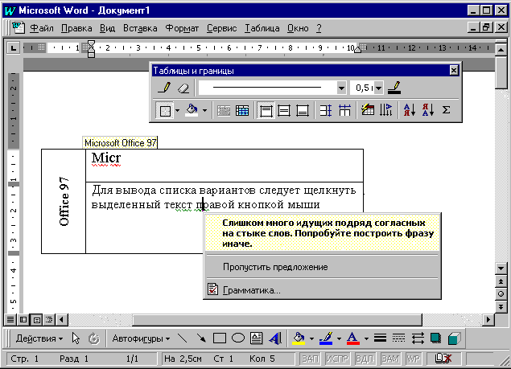Image resolution: width=511 pixels, height=369 pixels.
Task: Open the dash style options icon
Action: (x=398, y=338)
